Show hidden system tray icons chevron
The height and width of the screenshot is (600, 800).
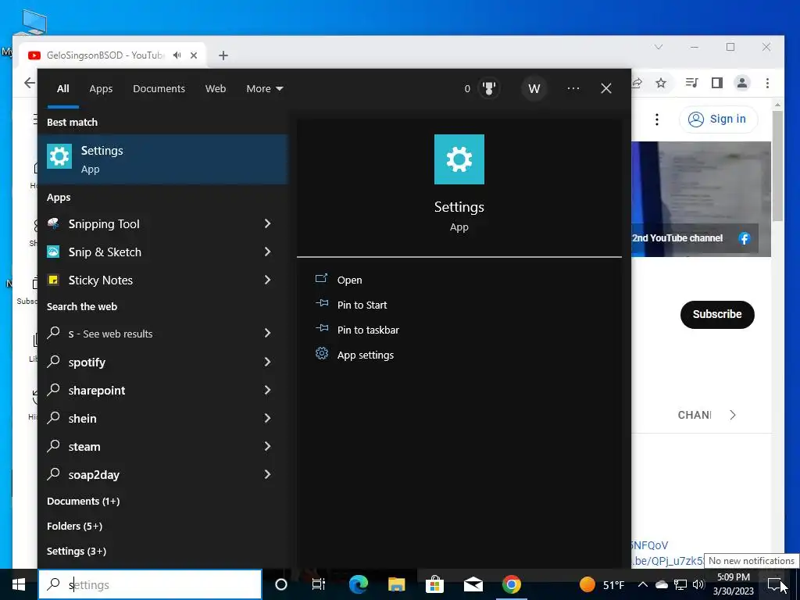click(643, 584)
